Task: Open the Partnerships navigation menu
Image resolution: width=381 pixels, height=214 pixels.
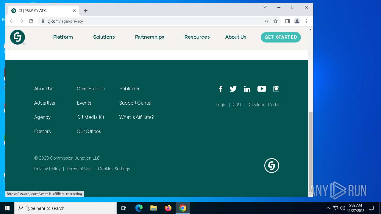Action: tap(150, 37)
